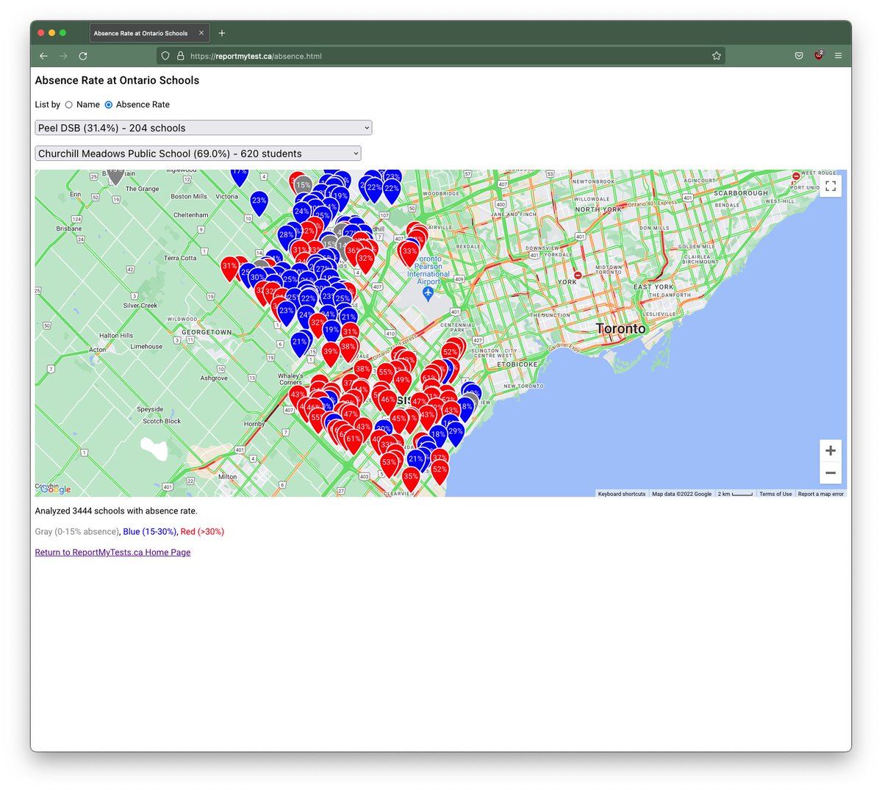Open the Firefox hamburger menu

(838, 56)
